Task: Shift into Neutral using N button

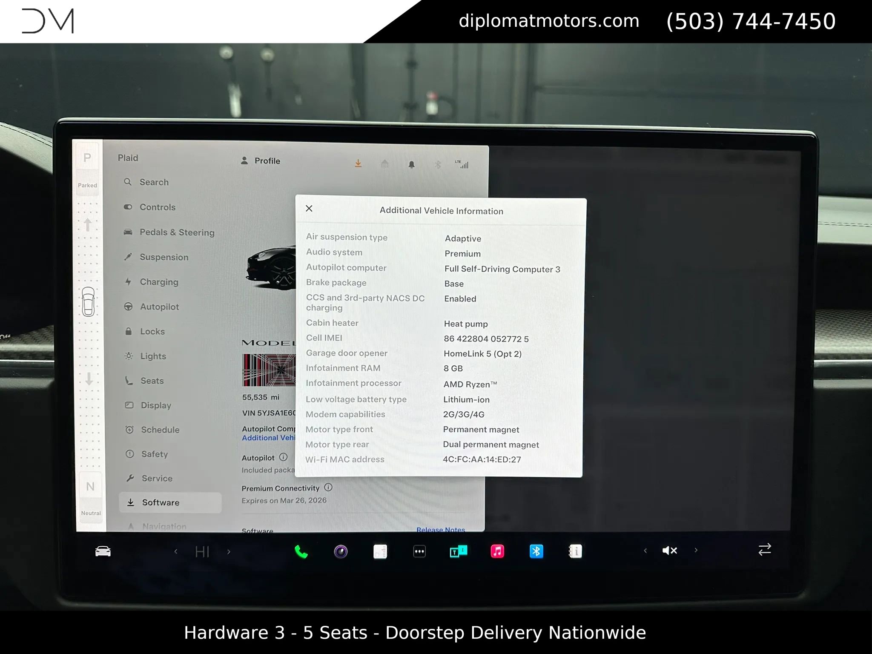Action: (x=90, y=487)
